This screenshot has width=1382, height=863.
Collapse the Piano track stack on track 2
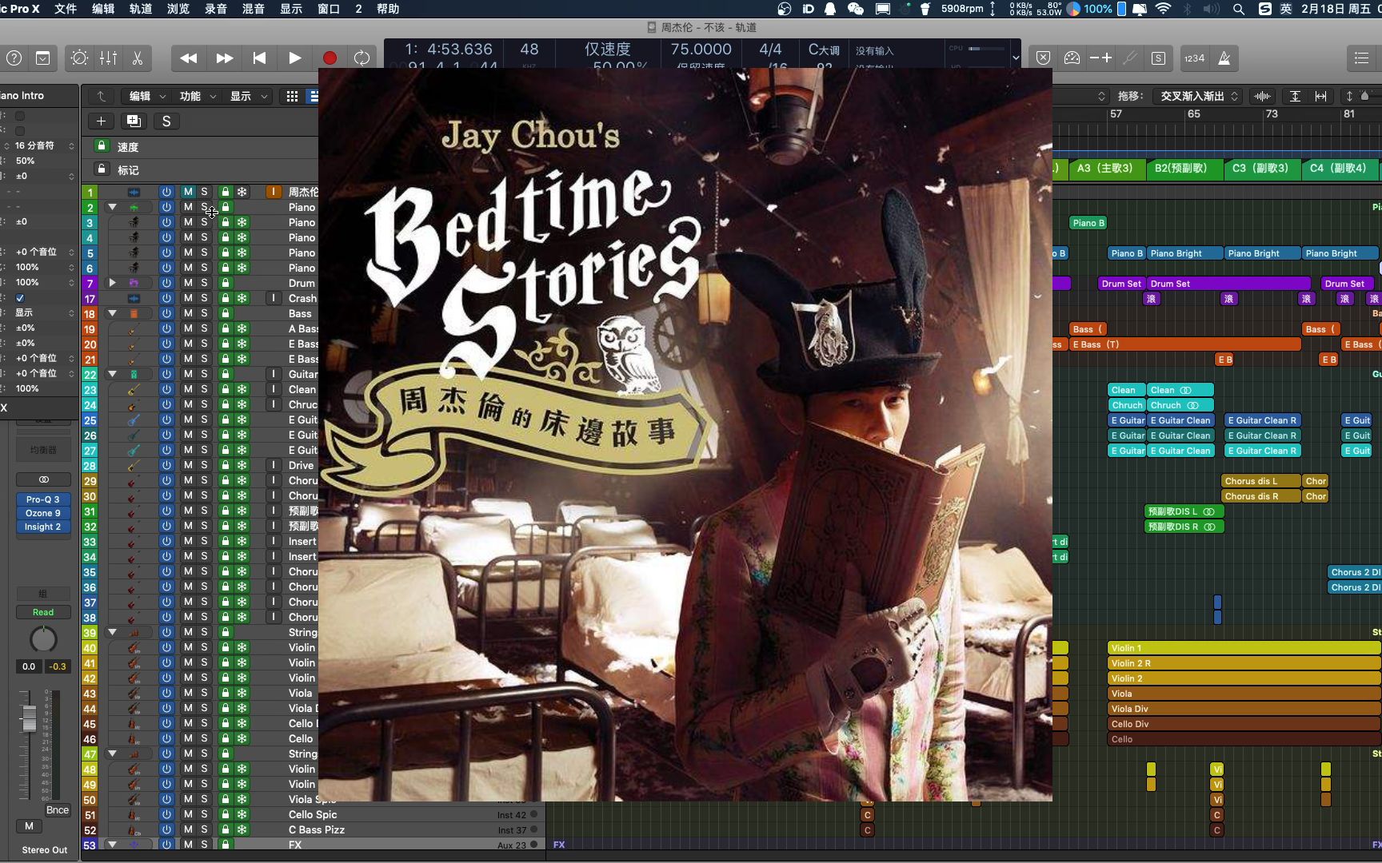112,207
